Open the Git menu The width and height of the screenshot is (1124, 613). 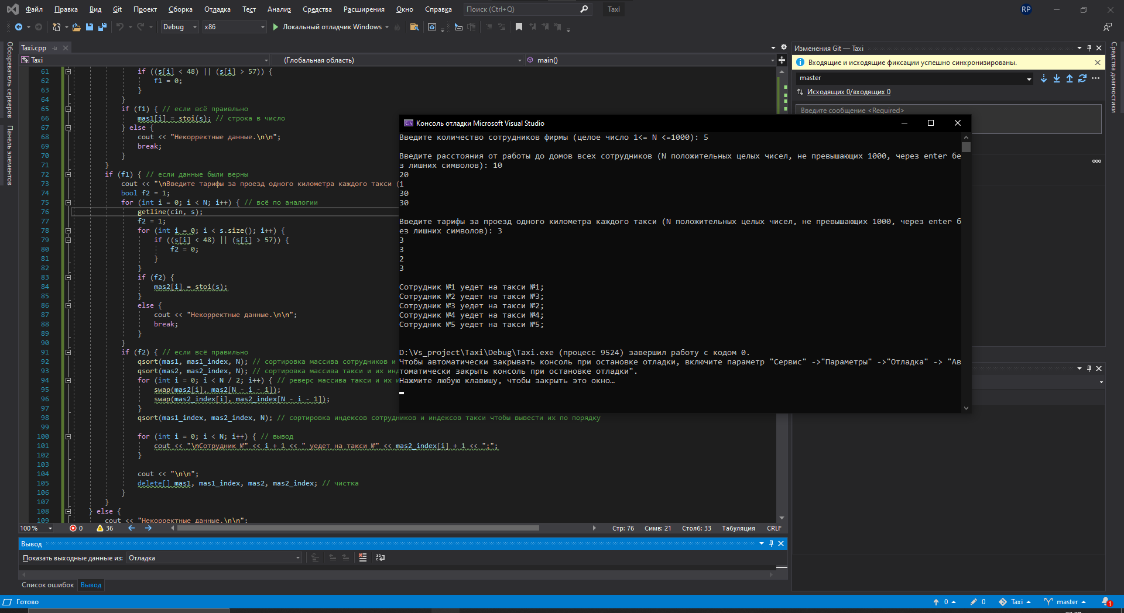pos(117,9)
